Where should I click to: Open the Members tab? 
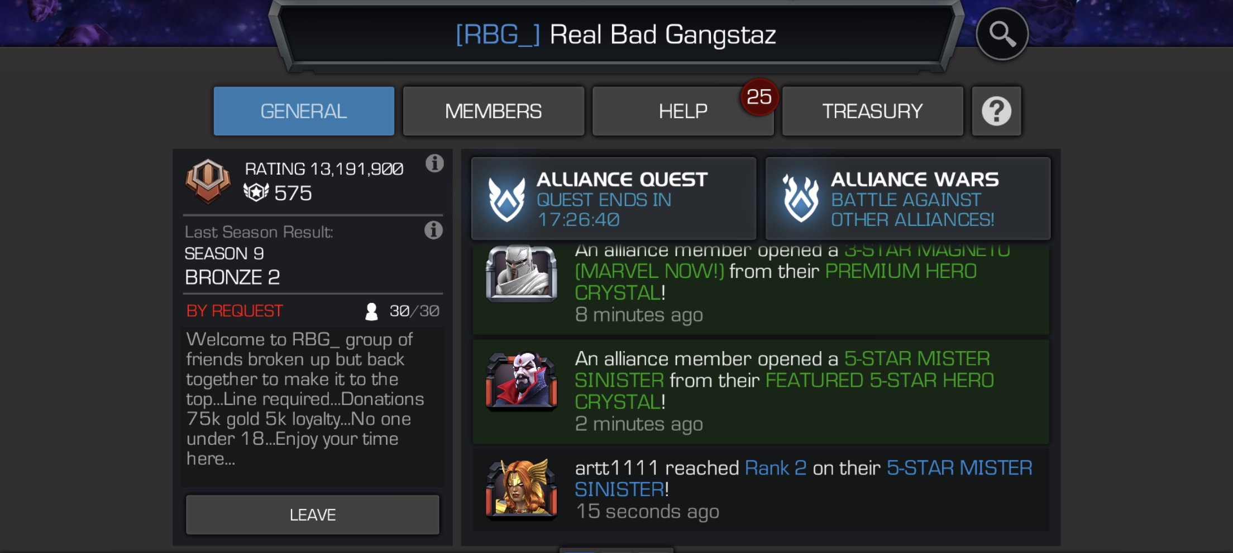coord(494,111)
